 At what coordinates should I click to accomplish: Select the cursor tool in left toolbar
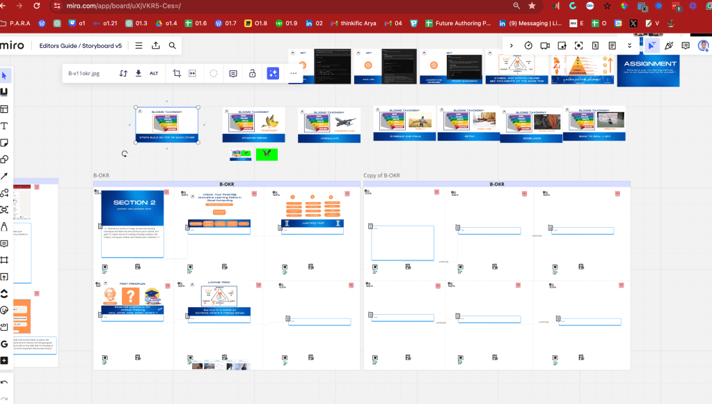[x=4, y=75]
